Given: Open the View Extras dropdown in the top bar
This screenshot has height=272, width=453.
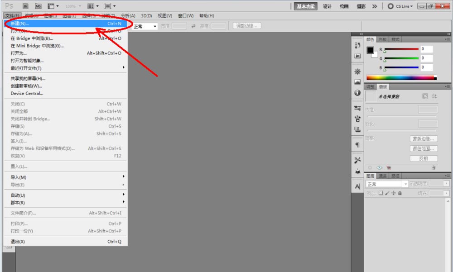Looking at the screenshot, I should [x=53, y=6].
